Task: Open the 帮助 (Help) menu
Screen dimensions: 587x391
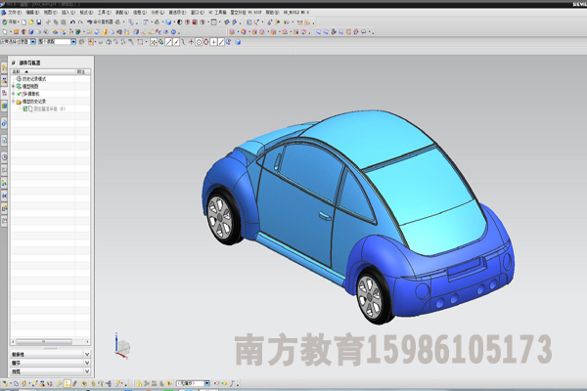Action: [x=272, y=13]
